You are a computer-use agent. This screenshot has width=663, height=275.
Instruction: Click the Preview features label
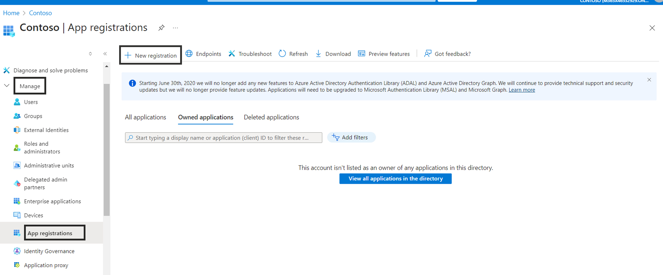tap(389, 54)
